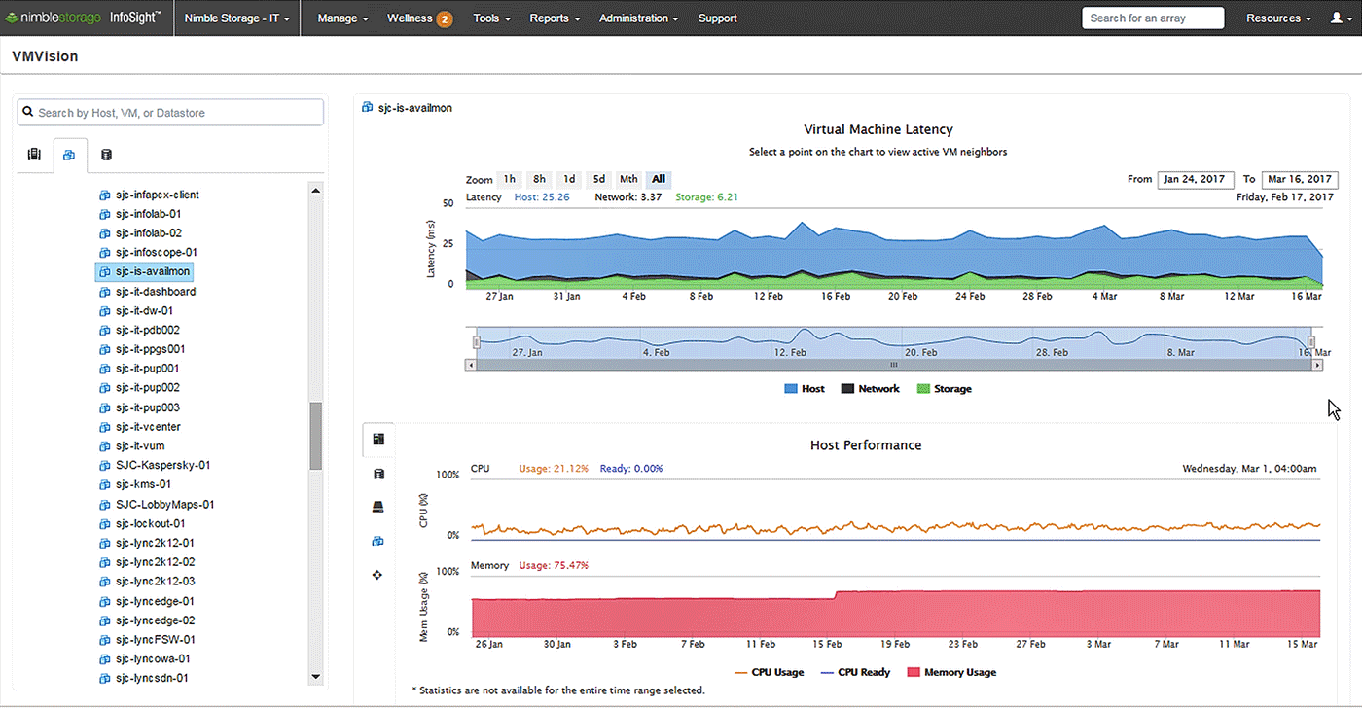Click the Search by Host, VM, or Datastore field
Image resolution: width=1362 pixels, height=708 pixels.
[x=170, y=113]
